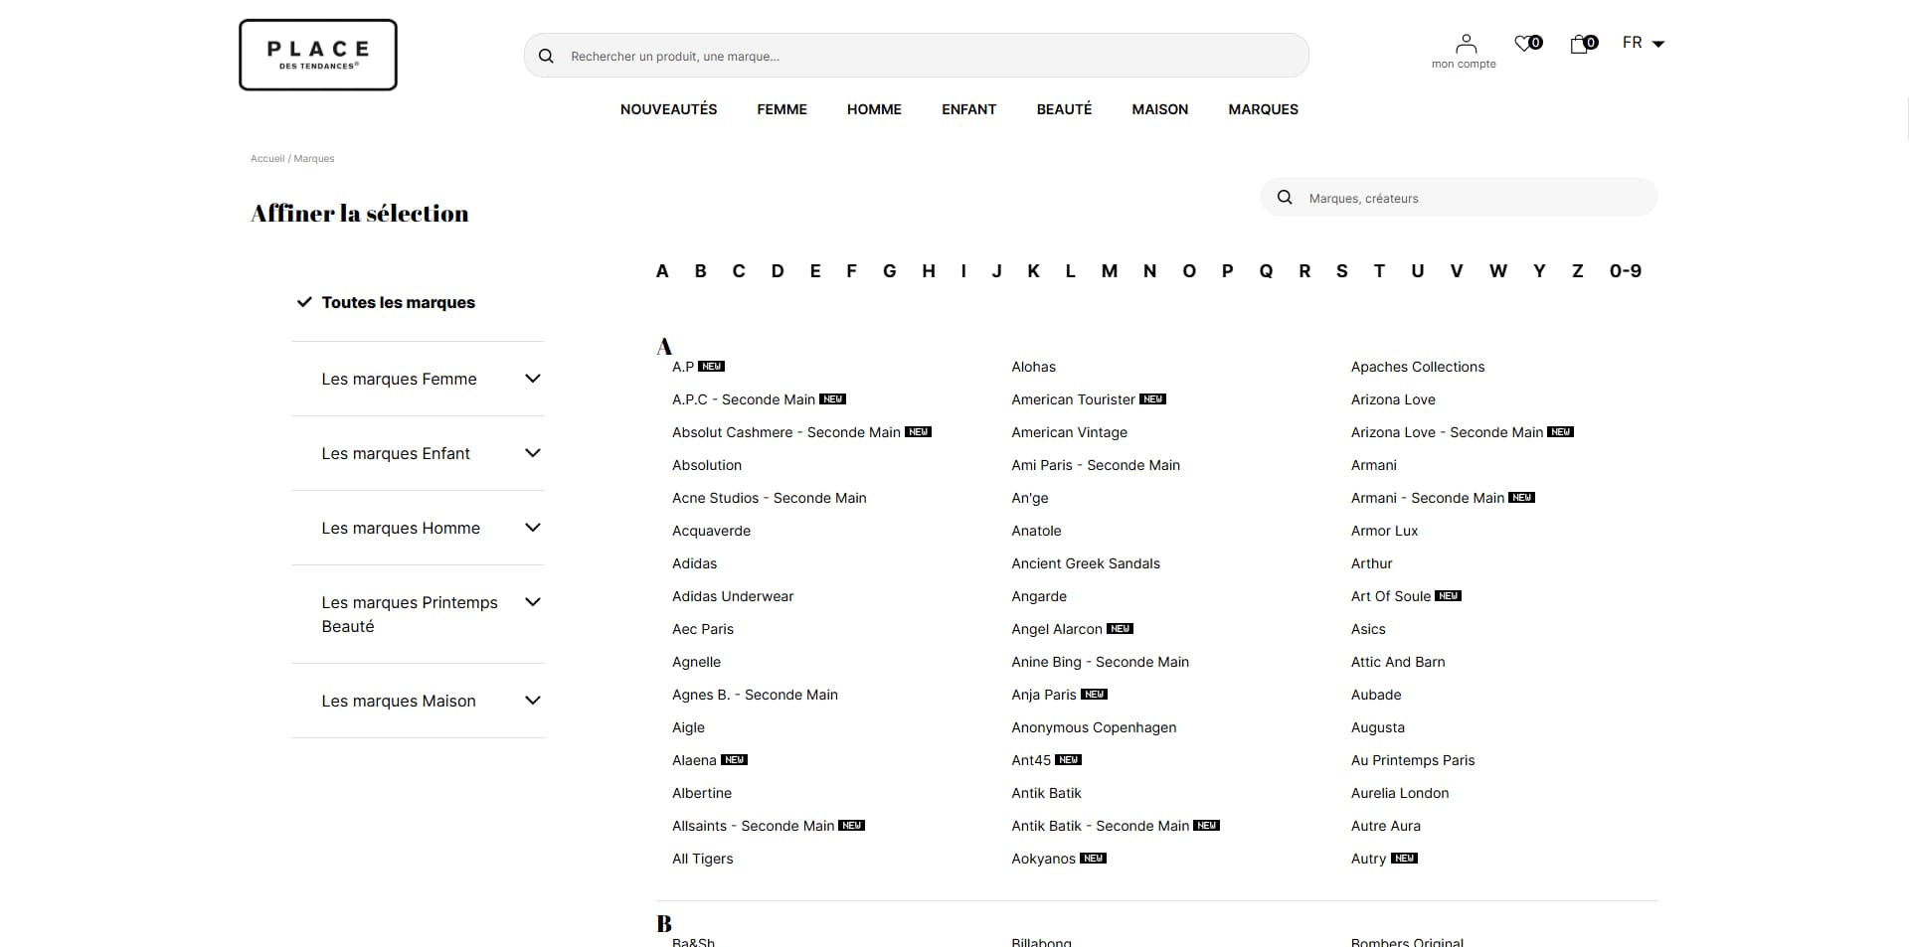Image resolution: width=1909 pixels, height=947 pixels.
Task: Open the Acquaverde brand
Action: (x=711, y=531)
